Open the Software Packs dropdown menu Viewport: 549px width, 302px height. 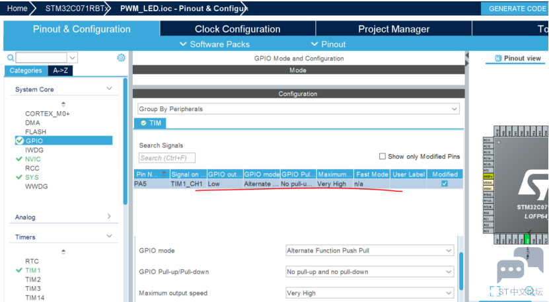point(215,44)
